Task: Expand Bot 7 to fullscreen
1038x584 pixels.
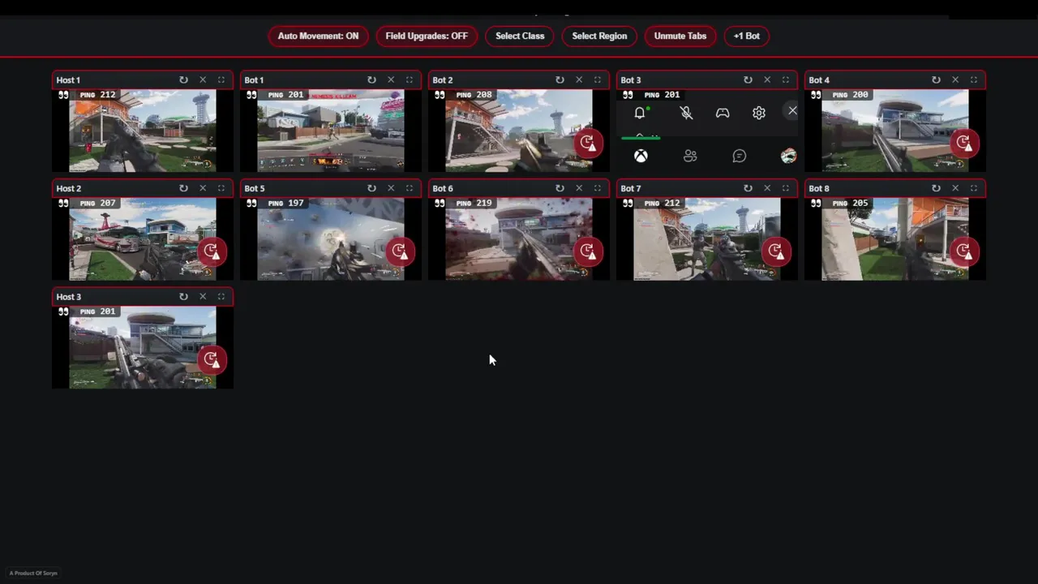Action: coord(785,188)
